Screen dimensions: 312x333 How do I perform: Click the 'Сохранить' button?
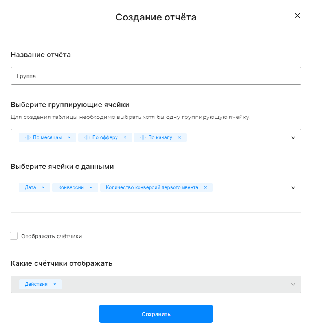point(156,314)
